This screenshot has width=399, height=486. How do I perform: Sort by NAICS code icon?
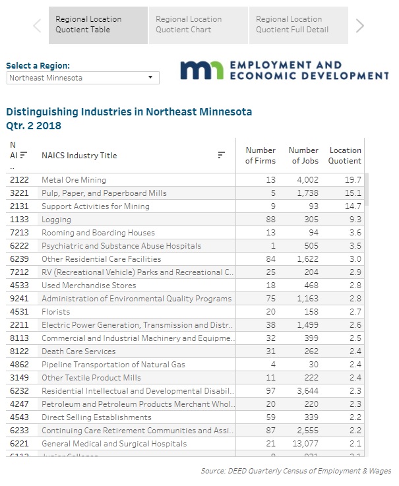(24, 155)
